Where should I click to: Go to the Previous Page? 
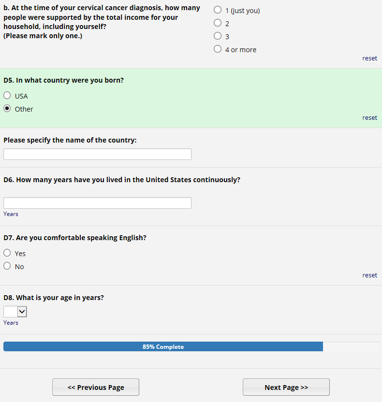pos(96,388)
